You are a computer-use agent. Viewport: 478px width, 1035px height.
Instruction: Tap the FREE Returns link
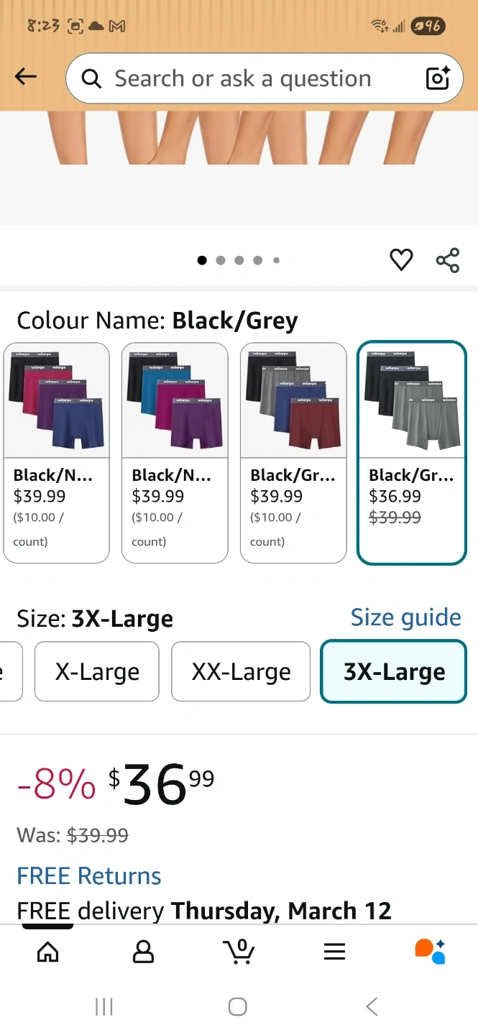click(89, 875)
